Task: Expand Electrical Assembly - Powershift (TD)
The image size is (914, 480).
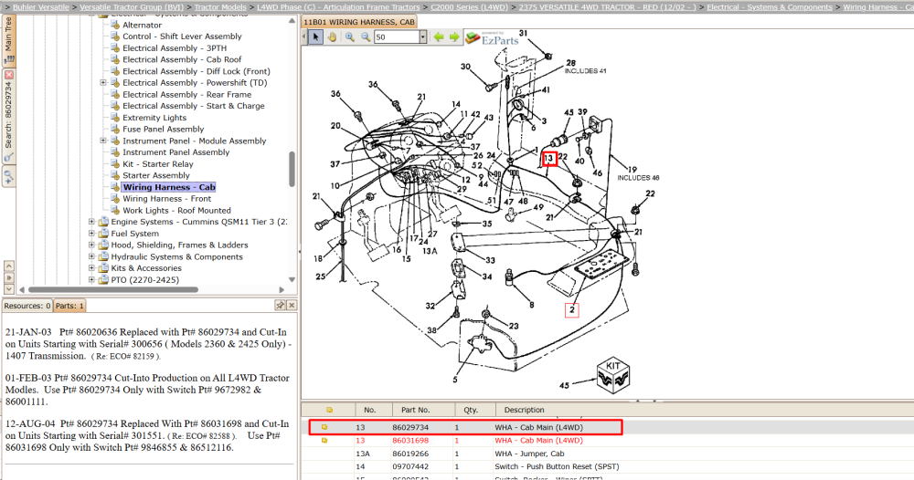Action: [103, 83]
